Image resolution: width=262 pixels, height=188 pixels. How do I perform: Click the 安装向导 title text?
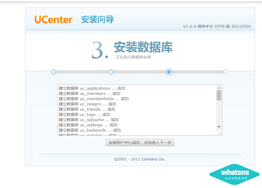[97, 20]
